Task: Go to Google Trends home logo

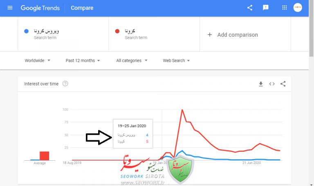Action: (x=40, y=8)
